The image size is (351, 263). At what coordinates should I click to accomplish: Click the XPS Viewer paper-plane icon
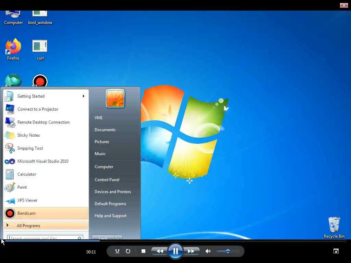click(x=10, y=201)
